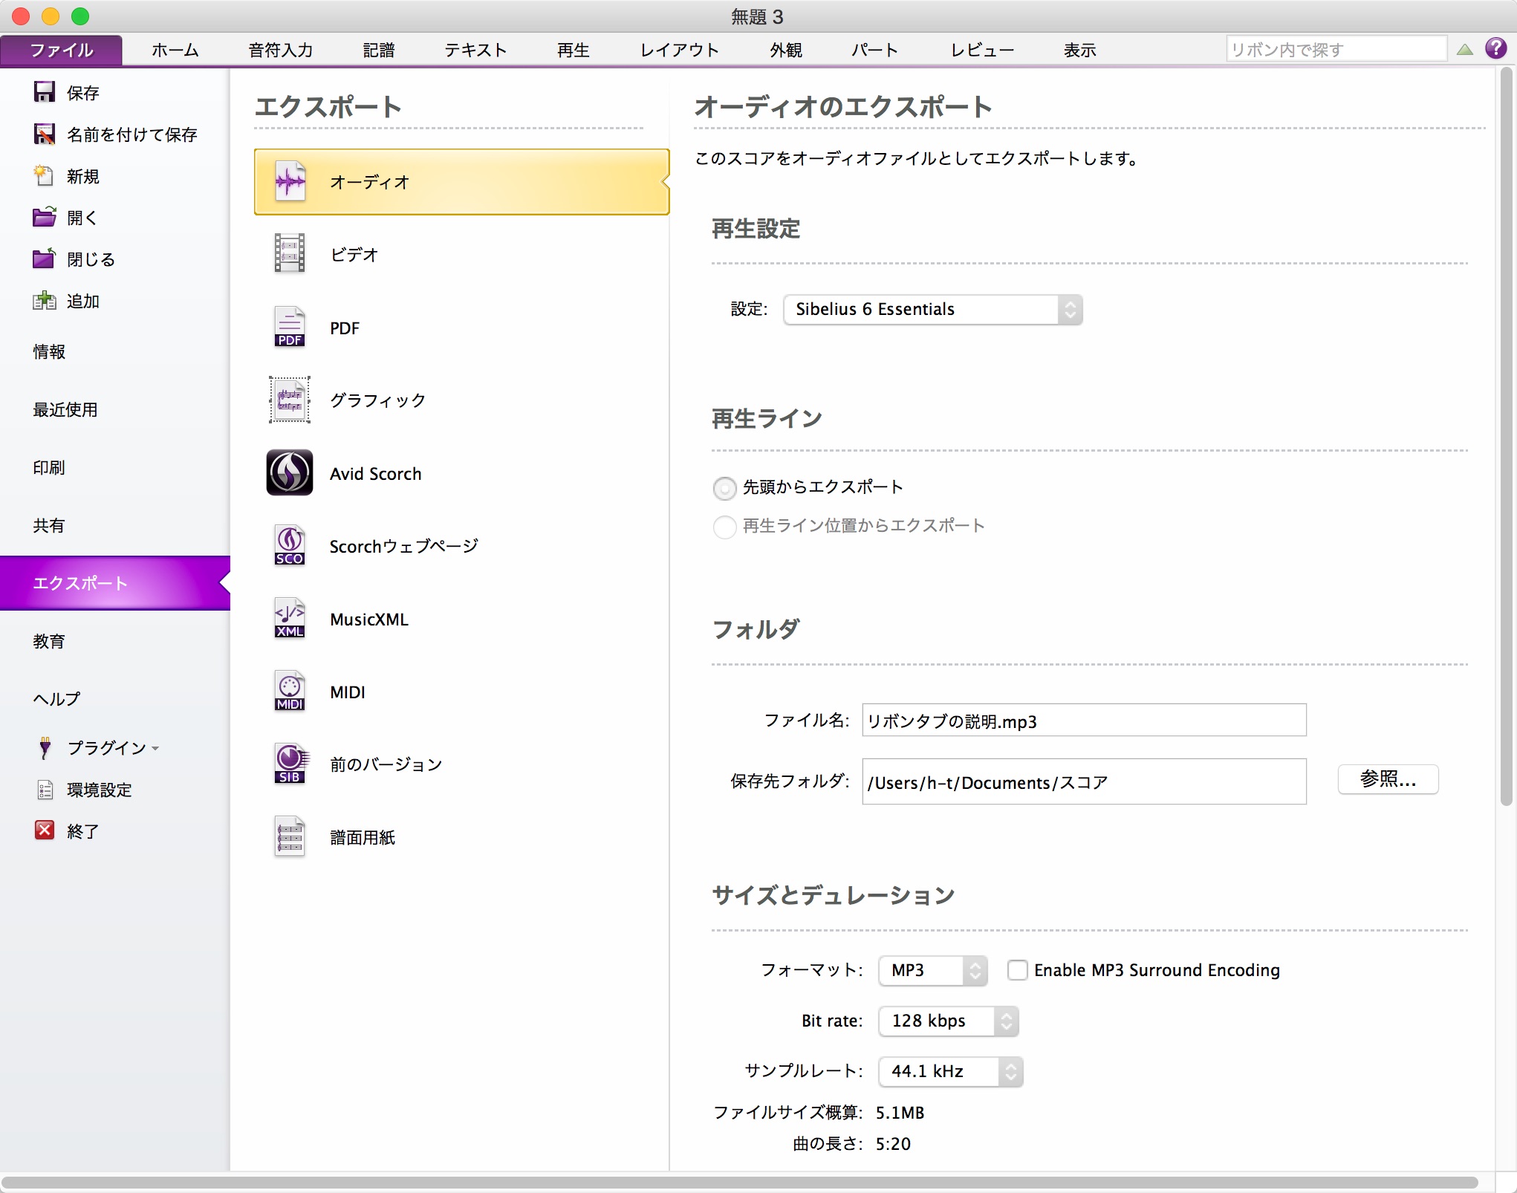Open the 共有 section in sidebar
Screen dimensions: 1517x1193
point(49,525)
